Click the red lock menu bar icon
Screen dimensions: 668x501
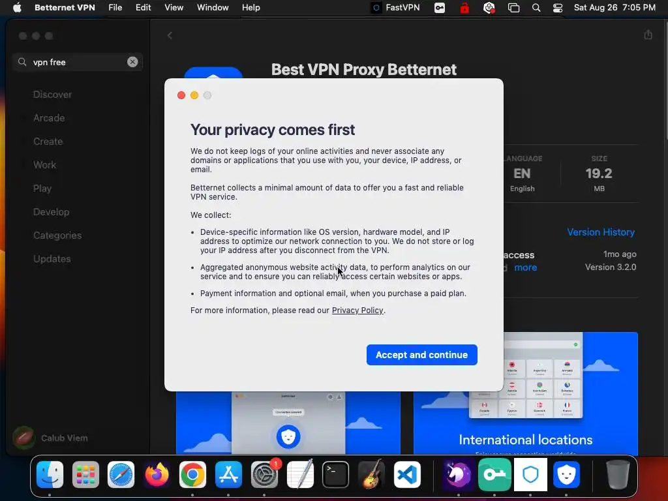(x=464, y=8)
